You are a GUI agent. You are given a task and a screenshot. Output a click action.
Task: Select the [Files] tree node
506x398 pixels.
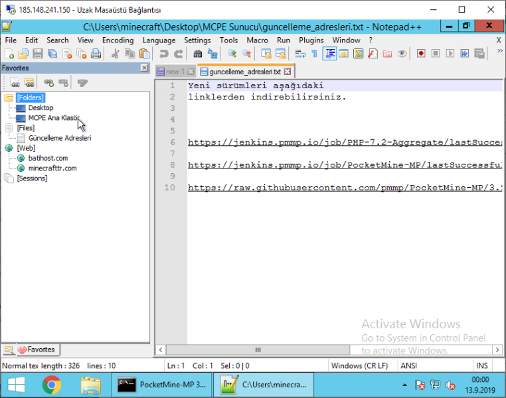coord(25,128)
